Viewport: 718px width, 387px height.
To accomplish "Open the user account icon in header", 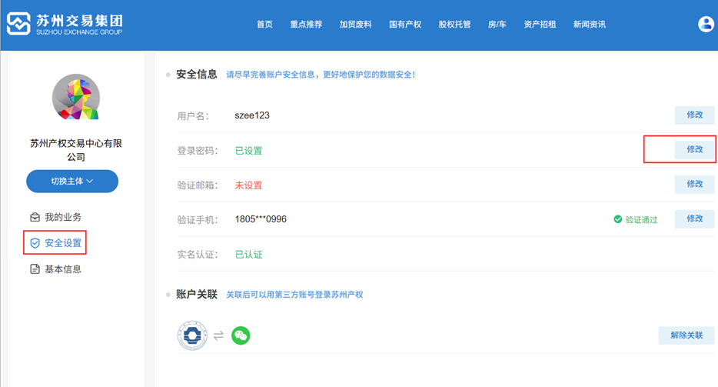I will click(706, 24).
